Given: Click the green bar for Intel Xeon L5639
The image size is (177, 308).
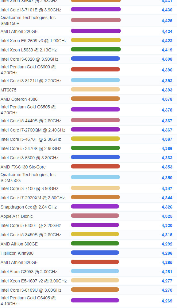Looking at the screenshot, I should (96, 49).
